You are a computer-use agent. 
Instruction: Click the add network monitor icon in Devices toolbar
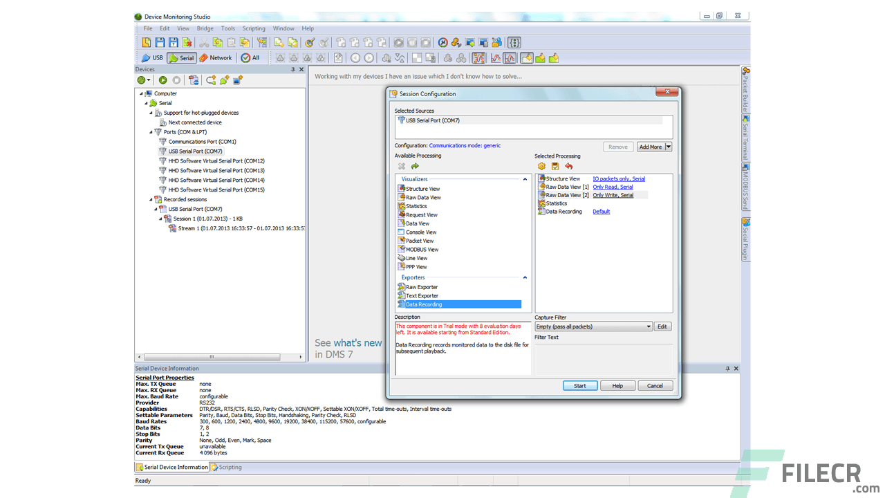tap(237, 80)
